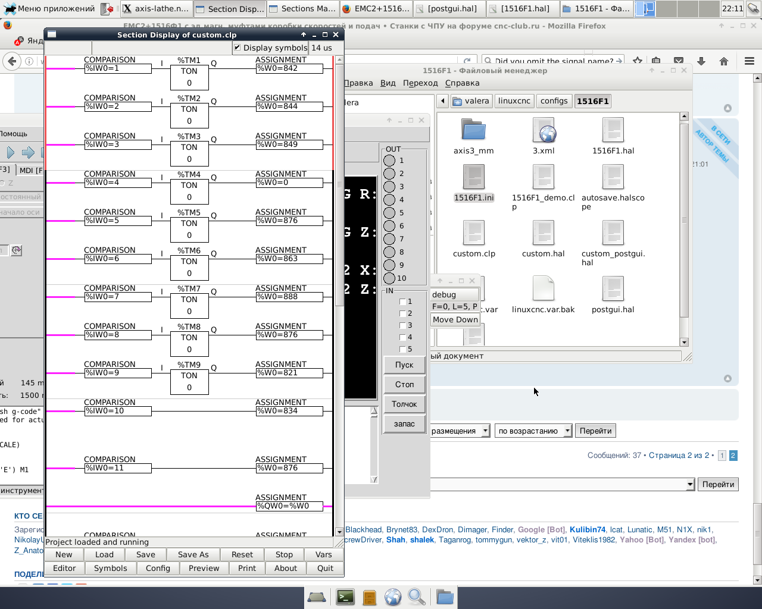Go to the valera path segment
762x609 pixels.
471,101
